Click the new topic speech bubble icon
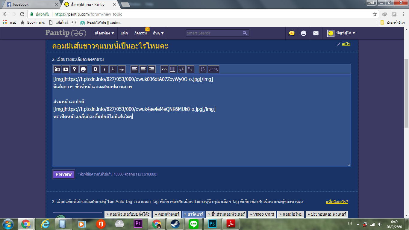Image resolution: width=409 pixels, height=230 pixels. pyautogui.click(x=292, y=33)
